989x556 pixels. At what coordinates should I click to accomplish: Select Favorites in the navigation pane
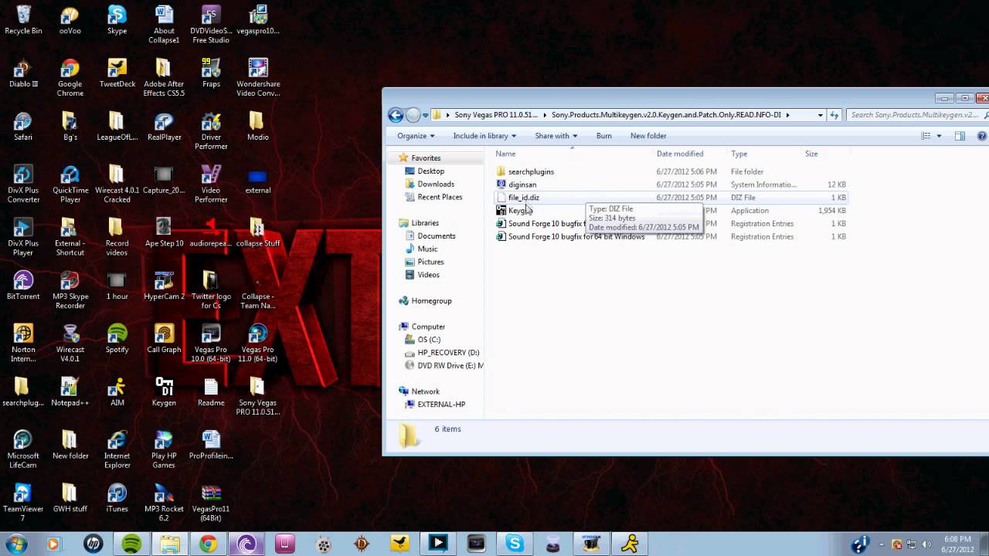click(426, 158)
